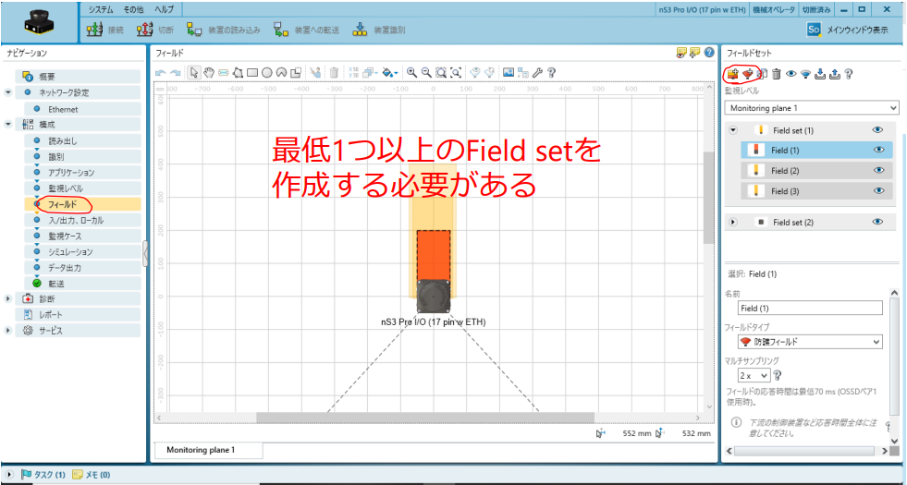Delete selected field set with trash icon

coord(777,73)
